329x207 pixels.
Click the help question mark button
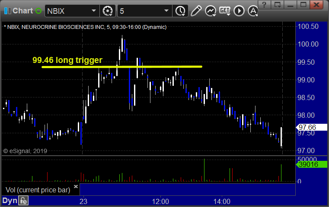point(264,5)
